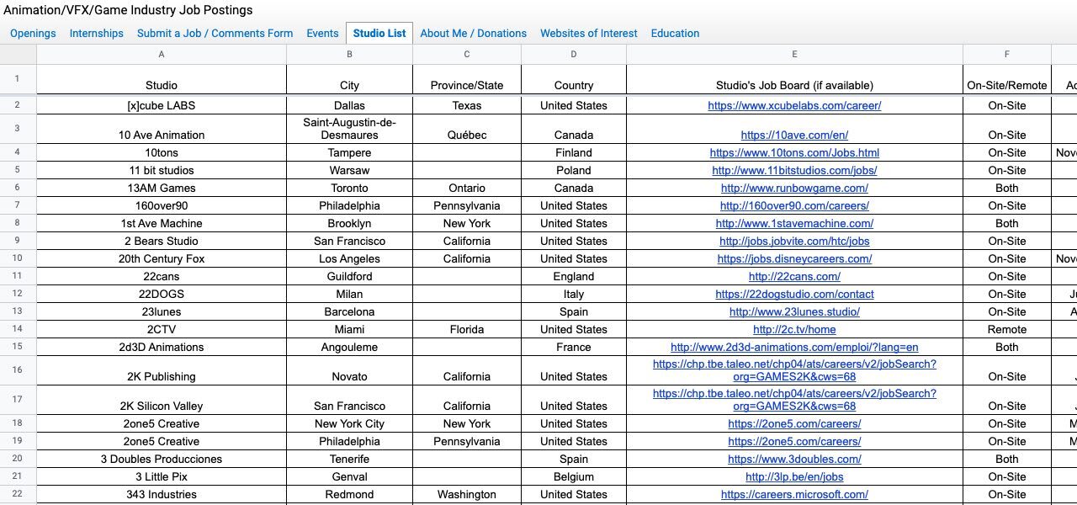Viewport: 1077px width, 505px height.
Task: Click the Remote cell for 2CTV
Action: click(1006, 330)
